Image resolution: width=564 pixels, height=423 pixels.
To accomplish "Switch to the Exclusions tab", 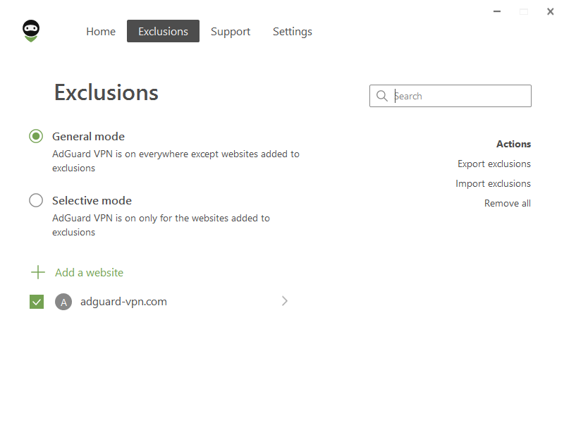I will tap(163, 31).
